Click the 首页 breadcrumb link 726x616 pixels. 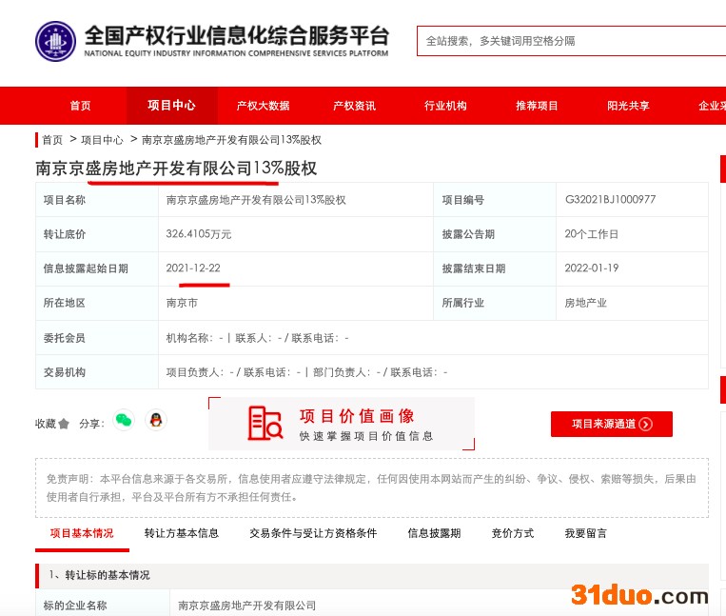(52, 140)
